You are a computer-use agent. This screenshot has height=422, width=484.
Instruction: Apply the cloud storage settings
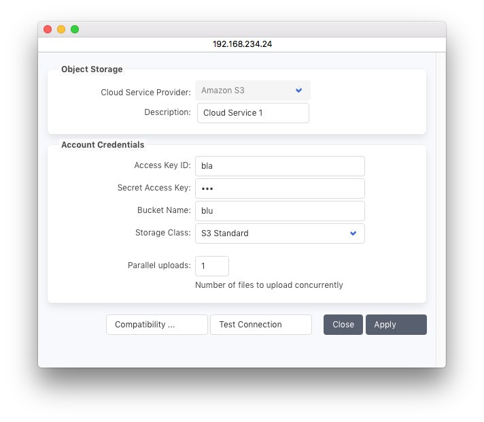point(396,325)
